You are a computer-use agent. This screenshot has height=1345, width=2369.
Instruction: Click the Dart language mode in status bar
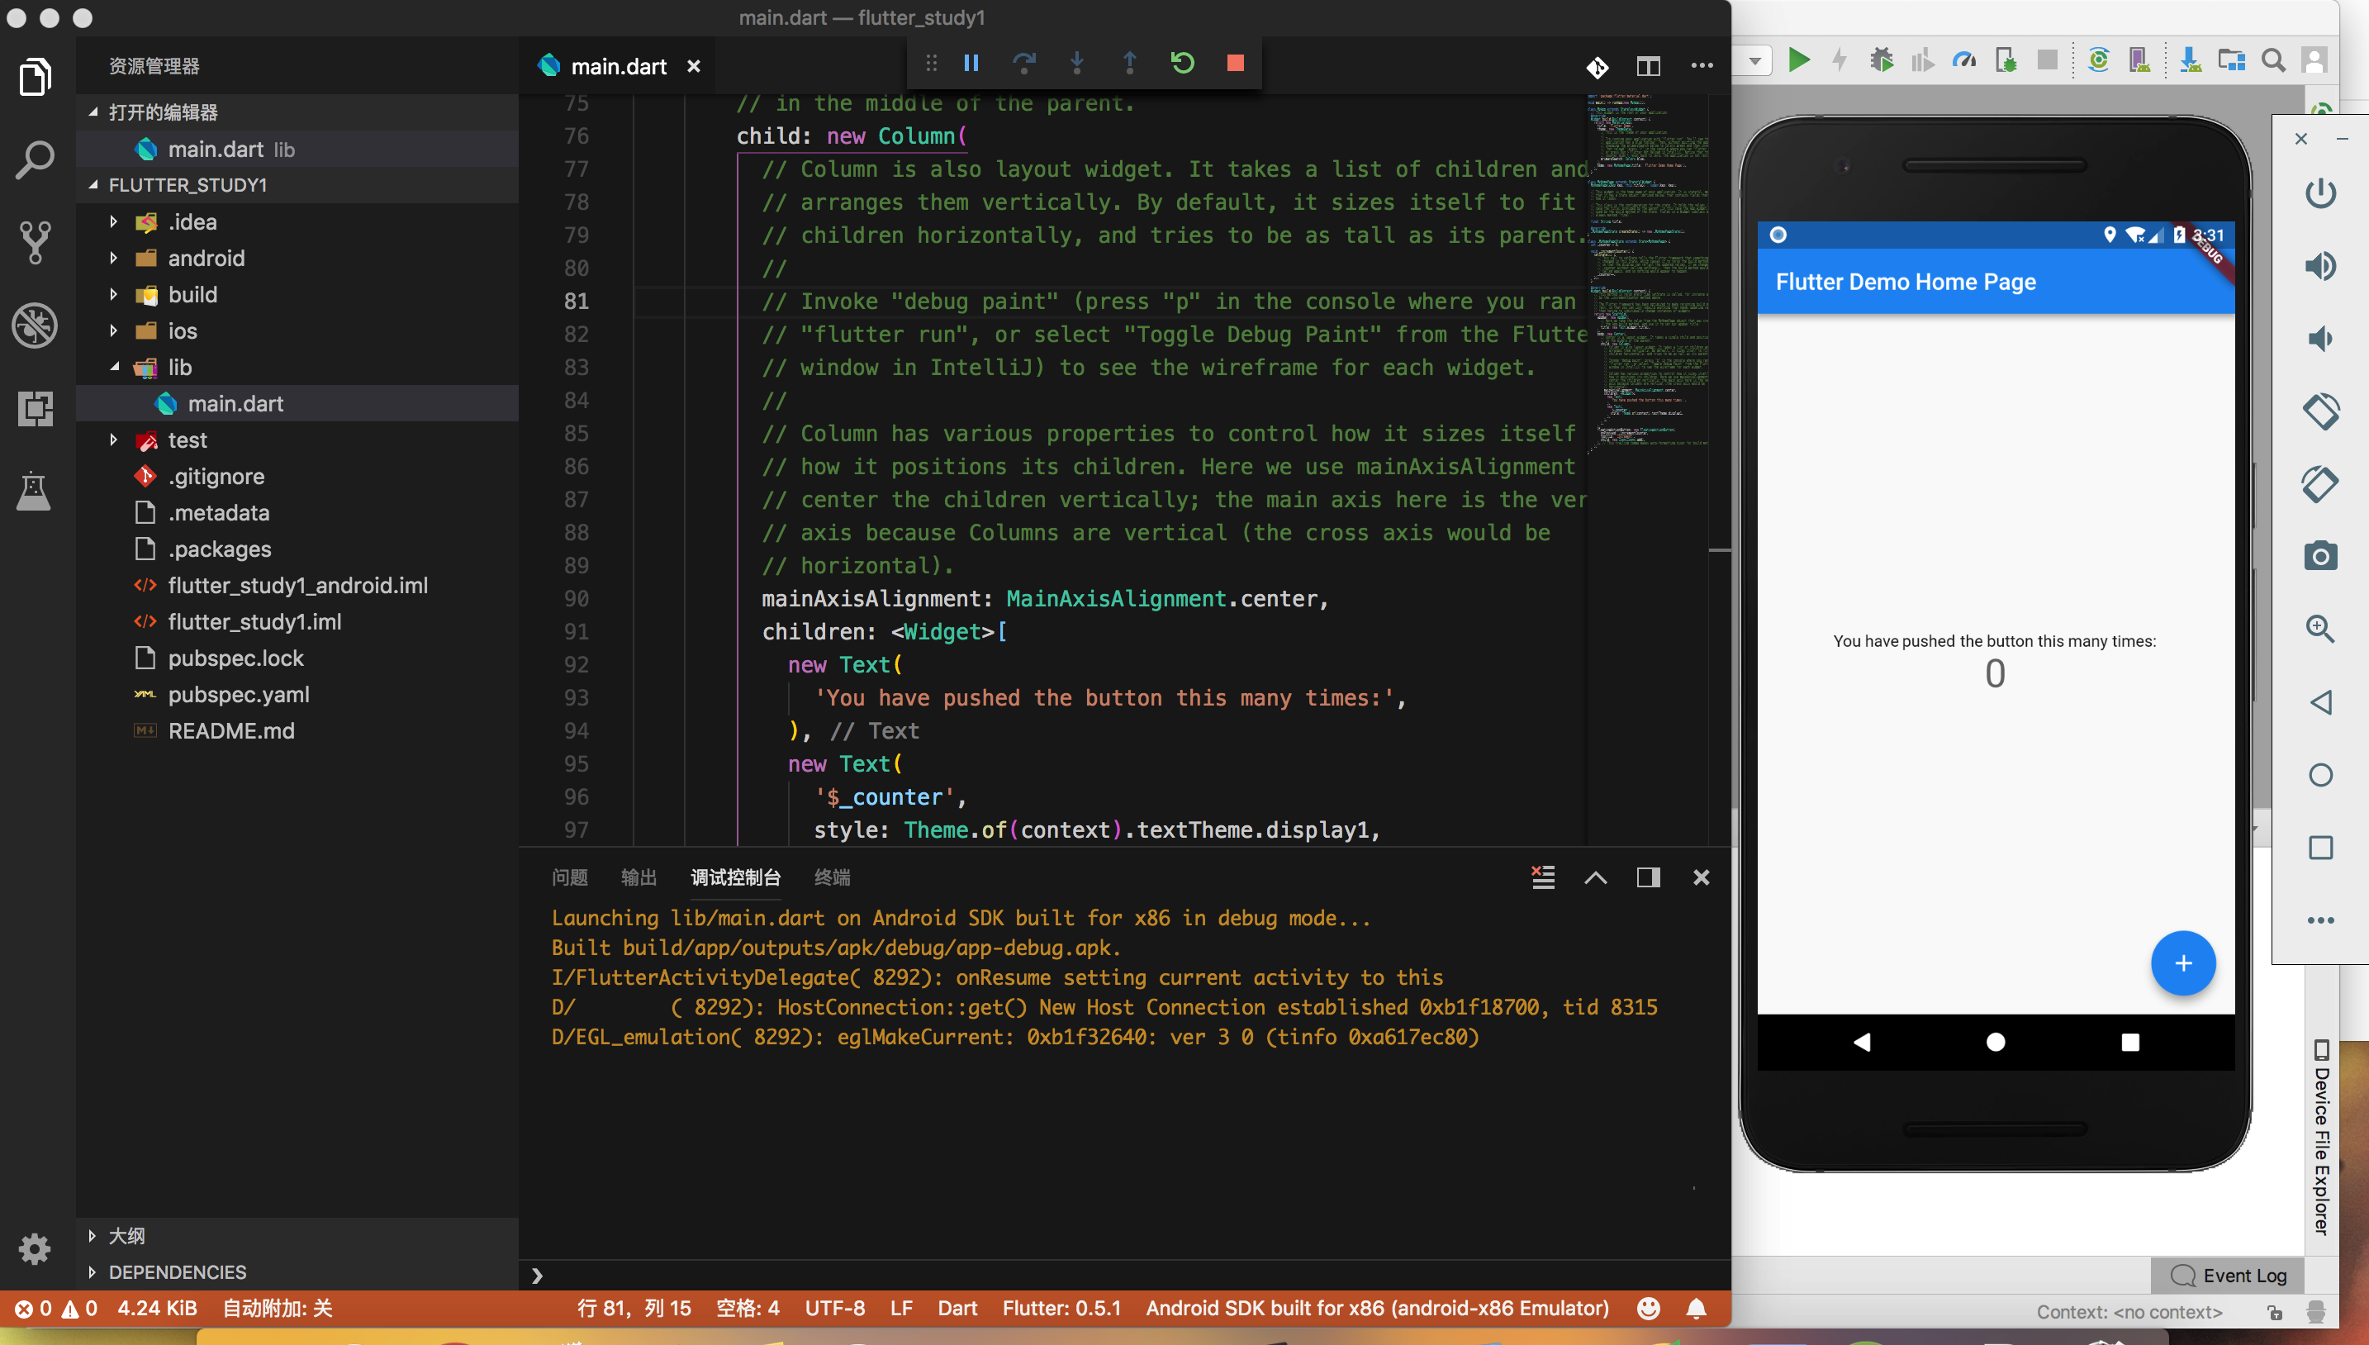[x=957, y=1308]
